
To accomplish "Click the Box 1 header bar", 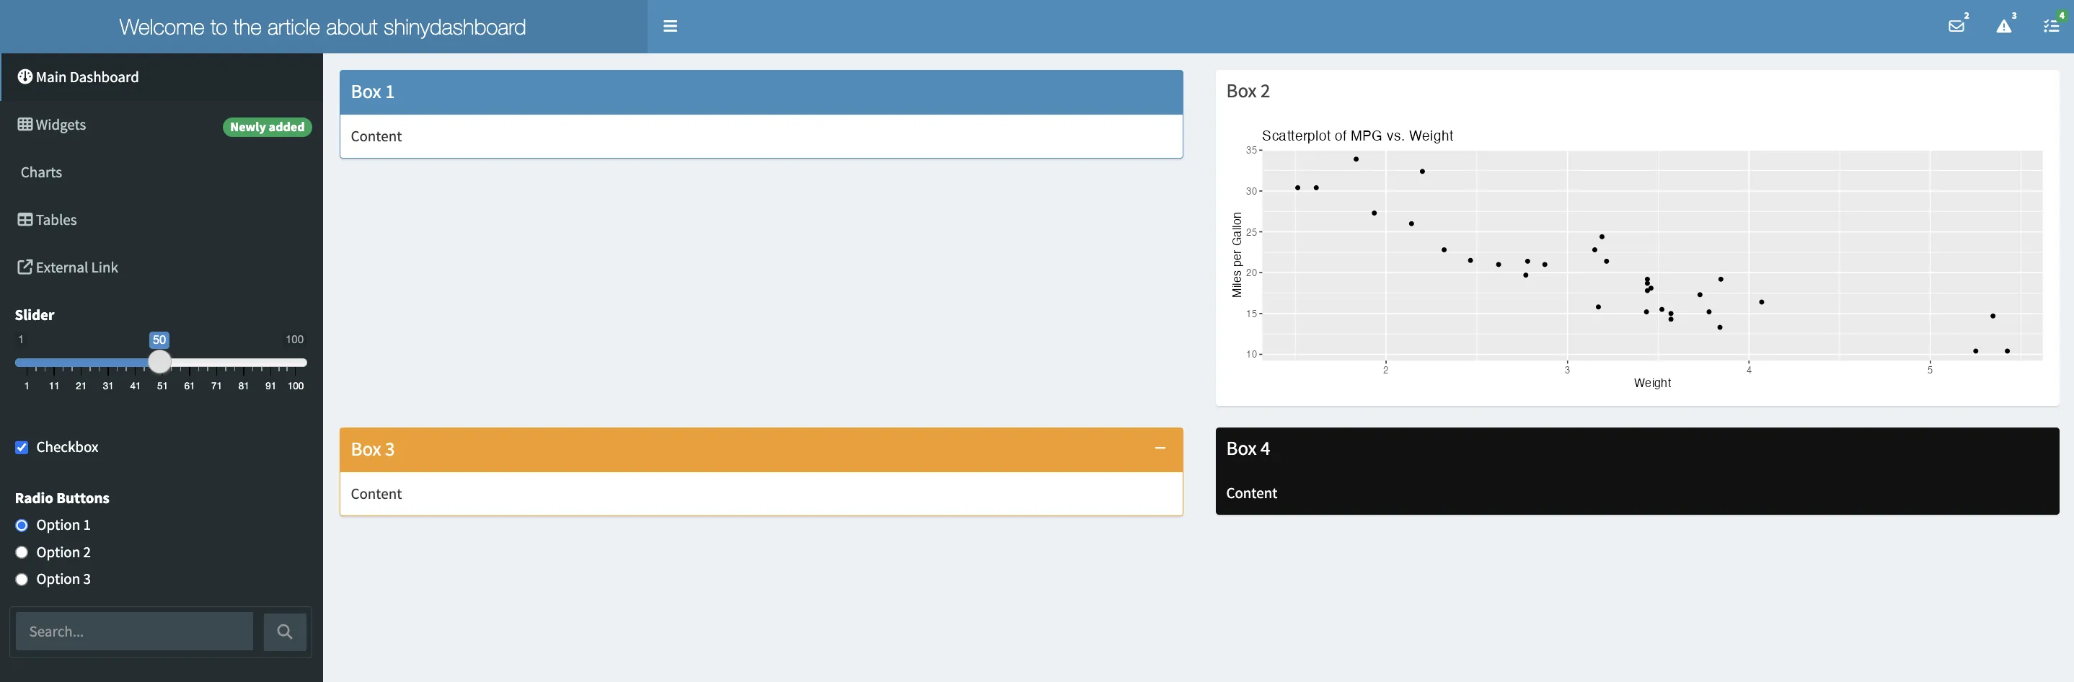I will 760,92.
